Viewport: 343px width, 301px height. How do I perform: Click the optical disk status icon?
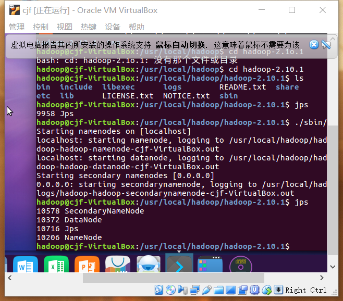point(170,290)
